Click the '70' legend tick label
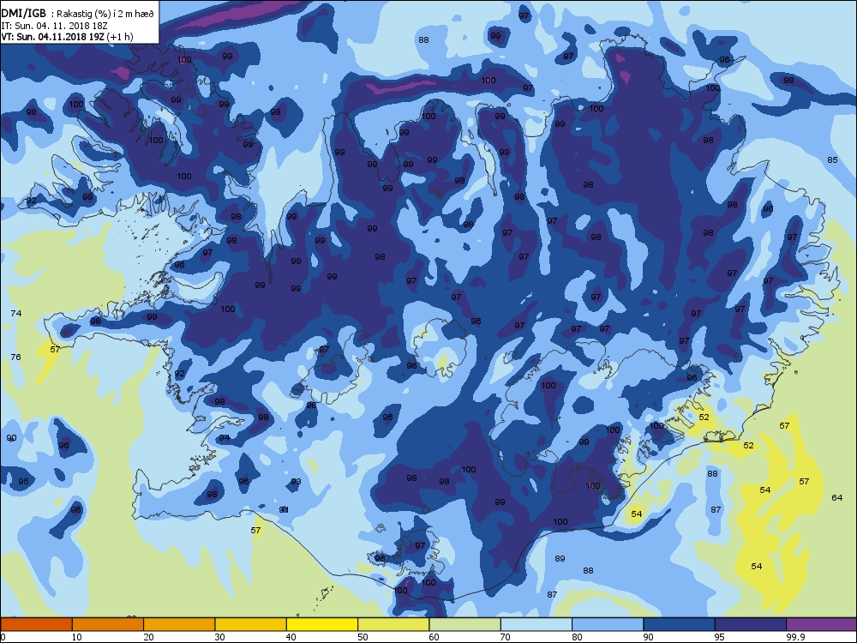The height and width of the screenshot is (643, 857). coord(505,637)
